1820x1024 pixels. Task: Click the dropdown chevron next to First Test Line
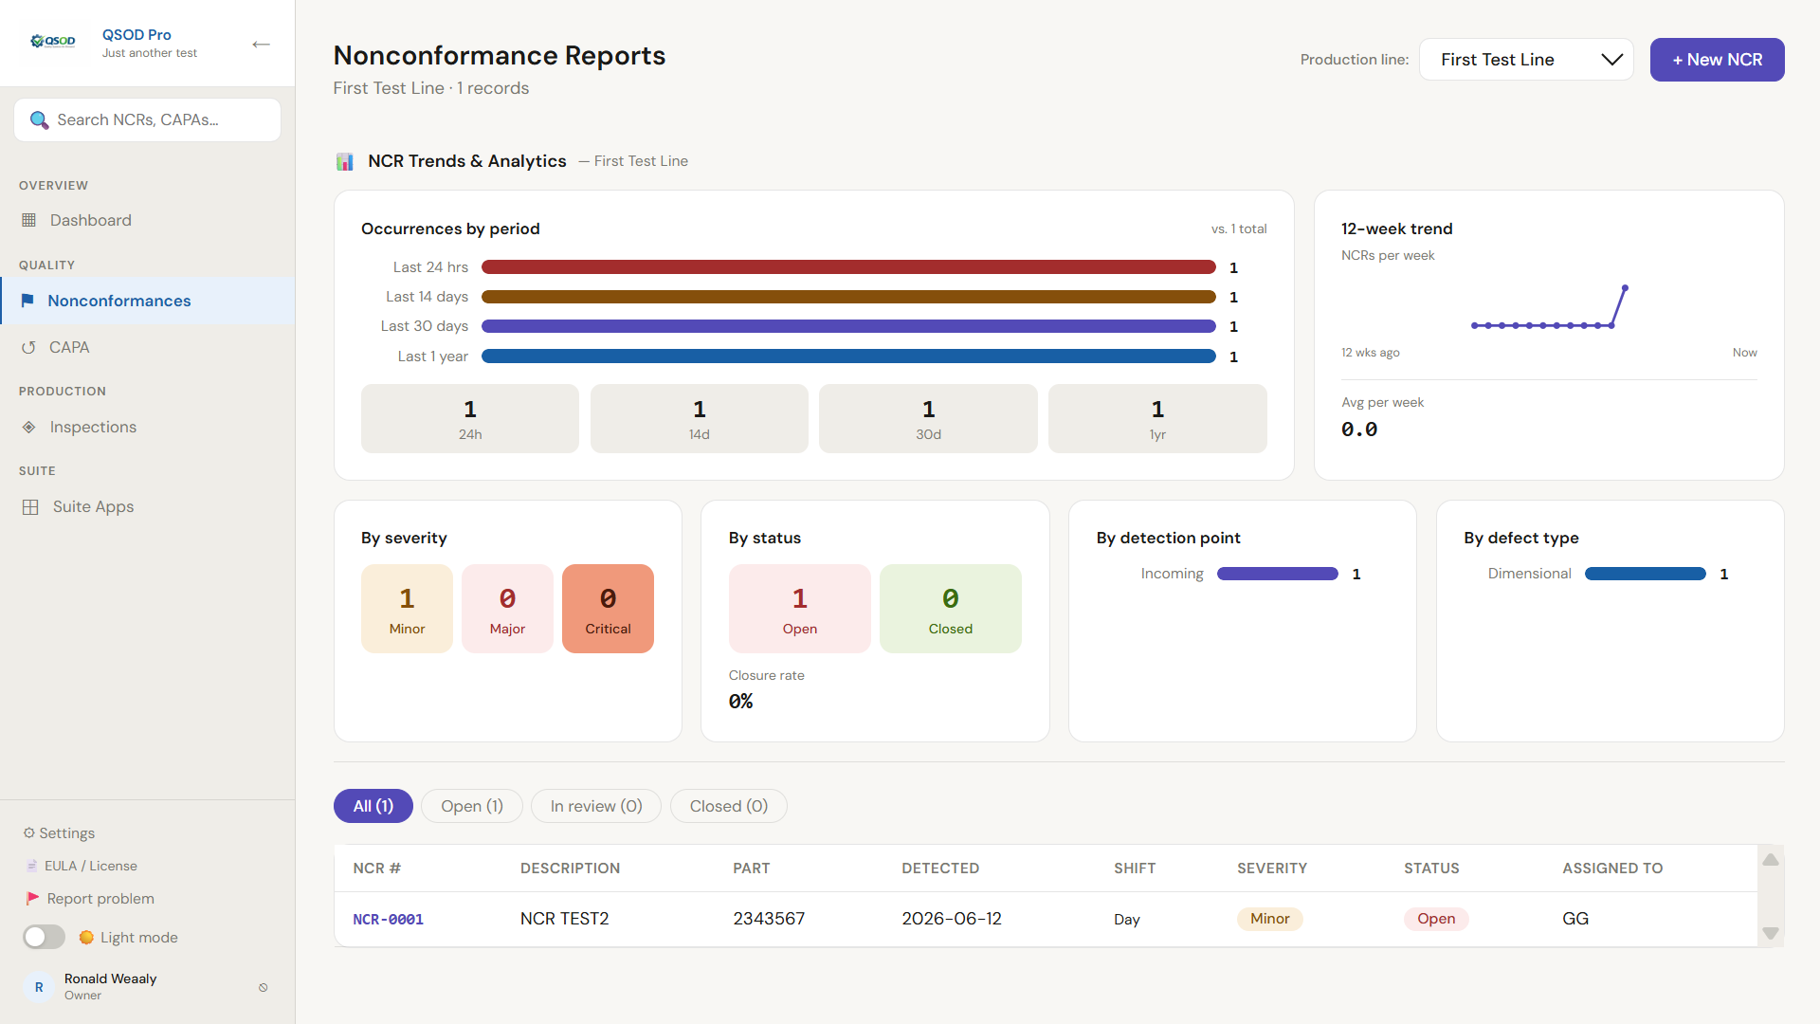tap(1611, 60)
